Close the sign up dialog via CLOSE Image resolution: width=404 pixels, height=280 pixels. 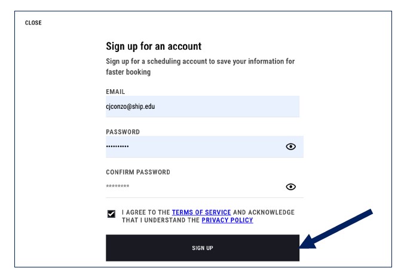coord(33,23)
